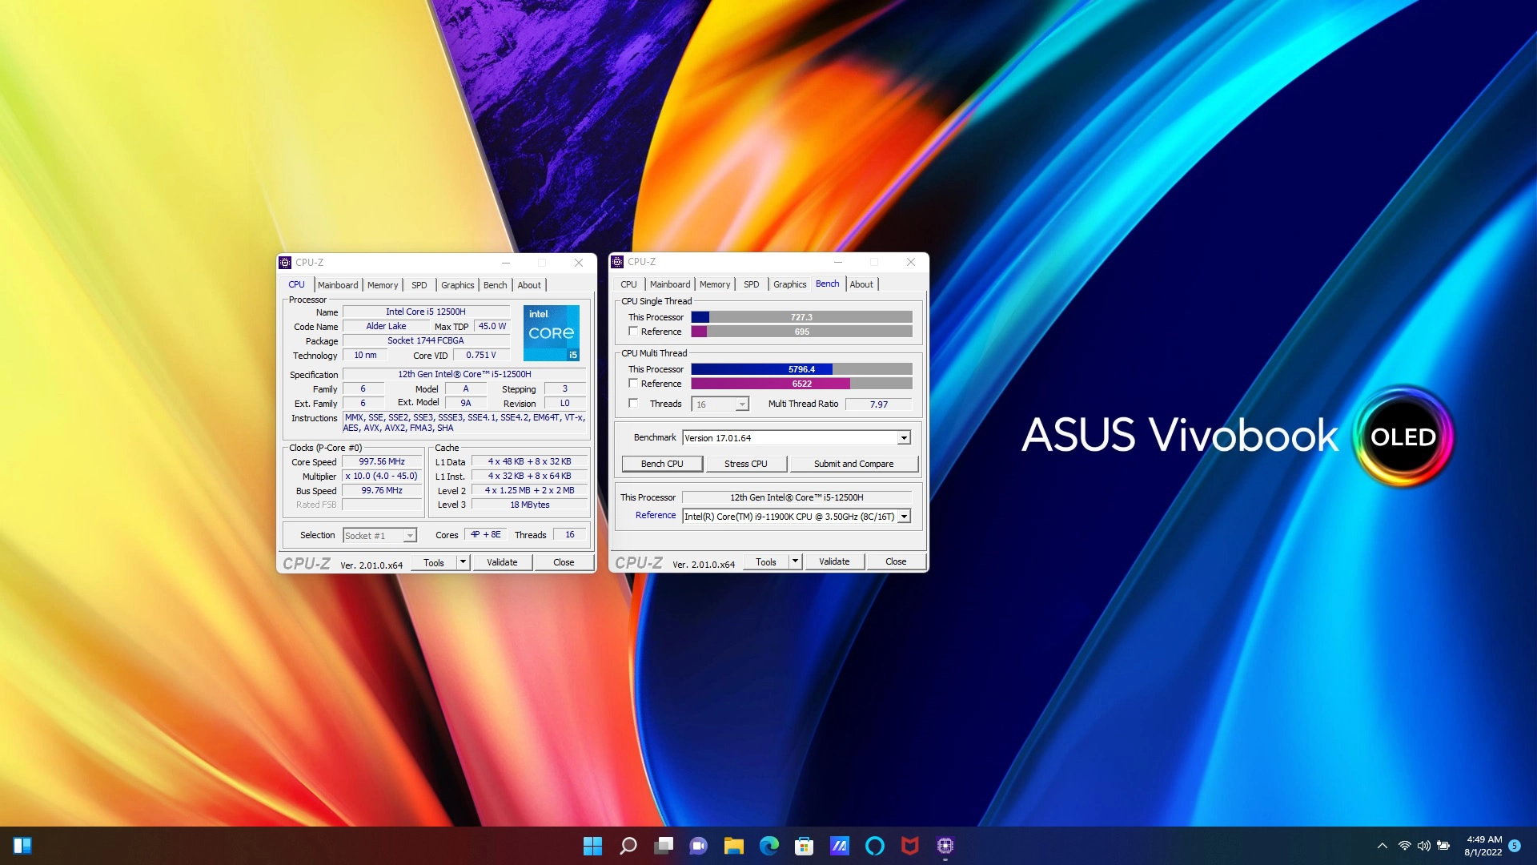Click the multi thread This Processor score bar
Image resolution: width=1537 pixels, height=865 pixels.
[x=801, y=369]
